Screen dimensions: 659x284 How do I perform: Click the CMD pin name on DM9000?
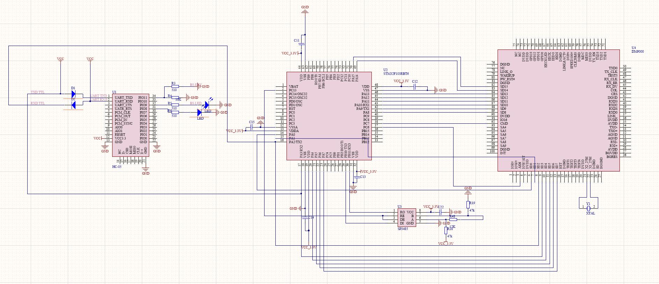coord(504,123)
